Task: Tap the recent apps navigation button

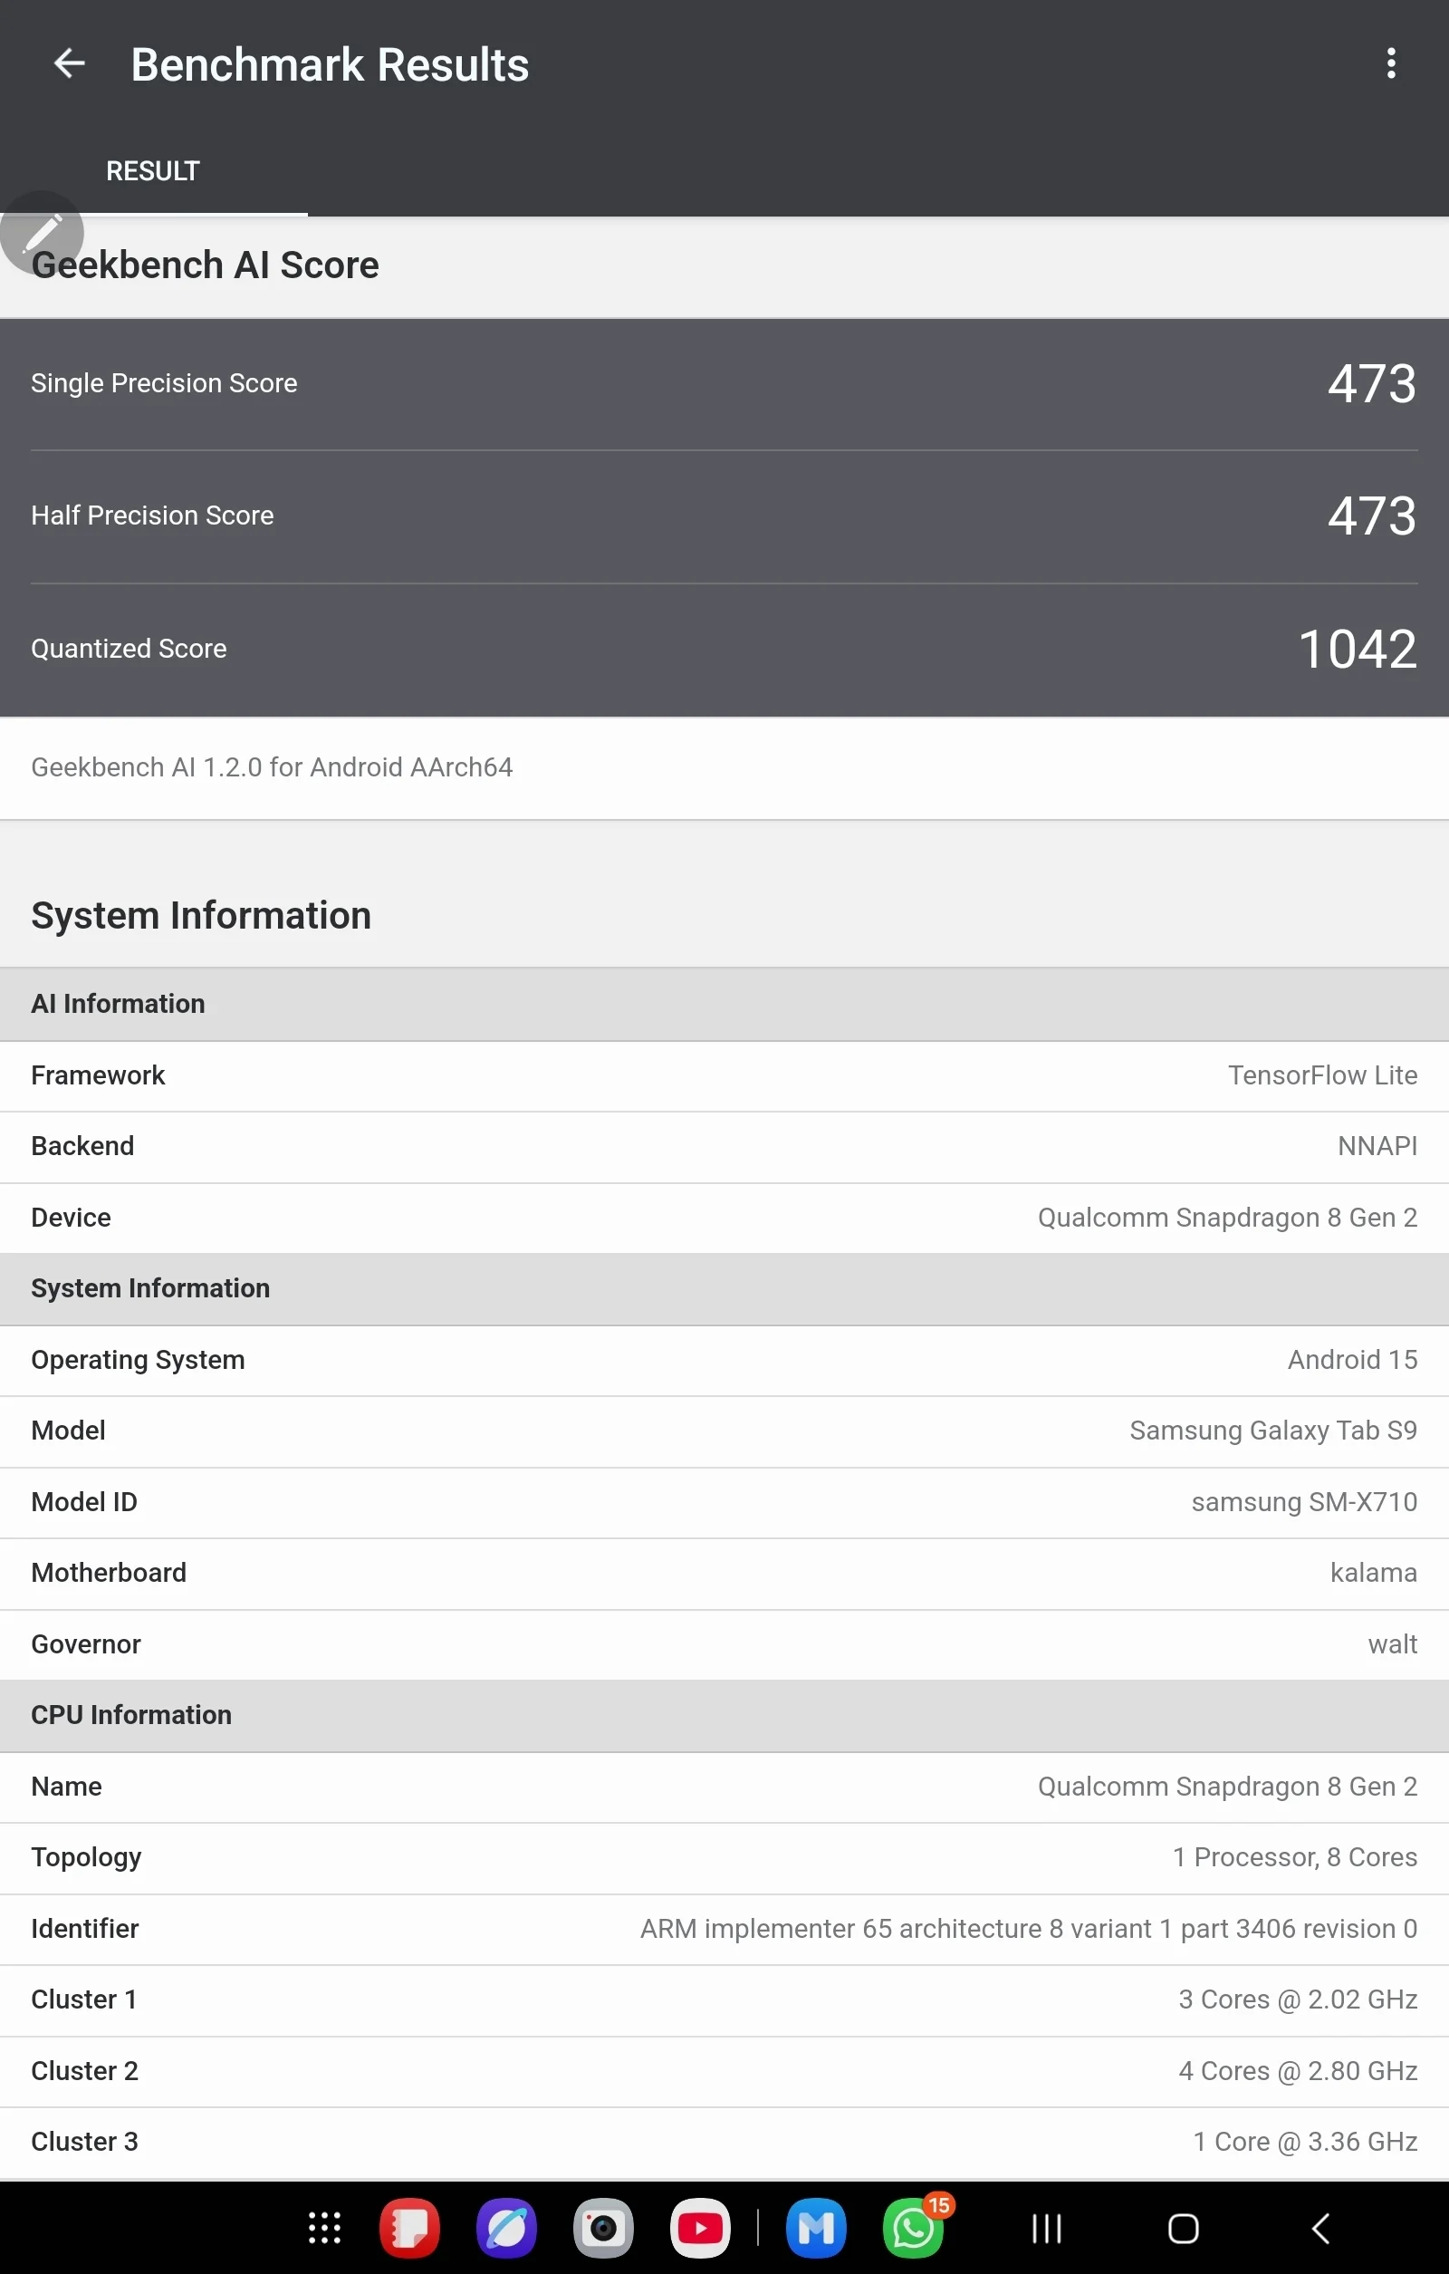Action: [x=1046, y=2228]
